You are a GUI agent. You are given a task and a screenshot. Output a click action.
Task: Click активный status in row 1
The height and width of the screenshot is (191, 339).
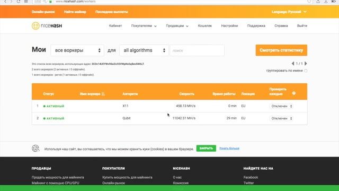pyautogui.click(x=53, y=106)
